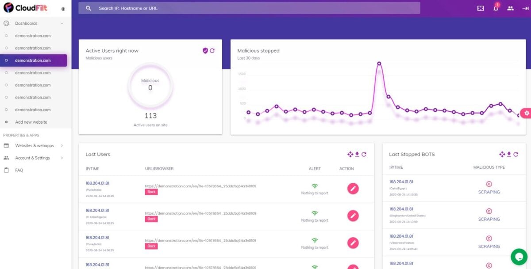Viewport: 531px width, 269px height.
Task: Refresh the Active Users right now card
Action: [x=212, y=51]
